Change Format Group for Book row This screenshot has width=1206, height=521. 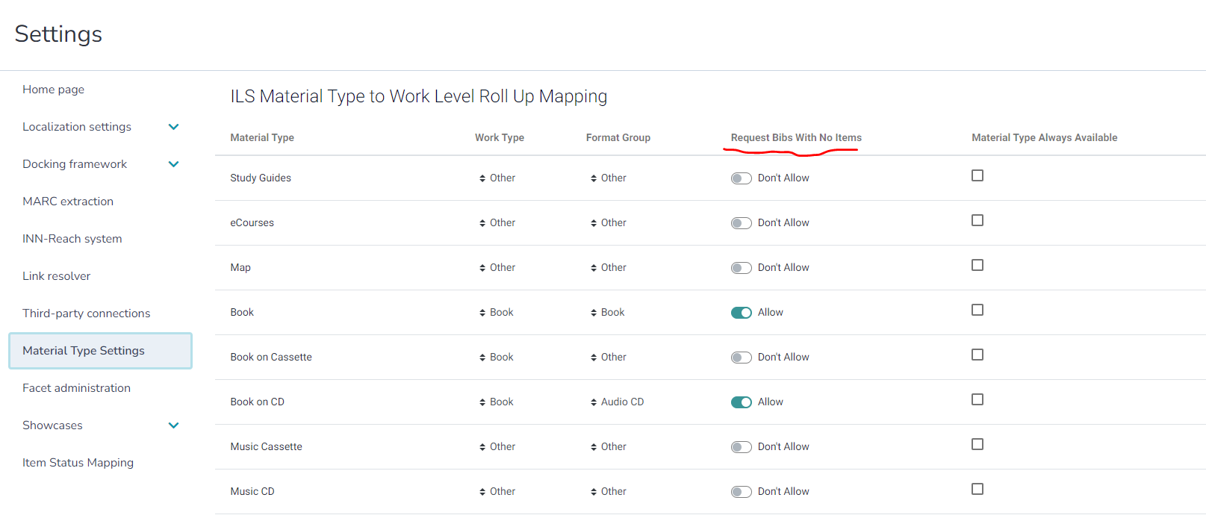pos(608,312)
